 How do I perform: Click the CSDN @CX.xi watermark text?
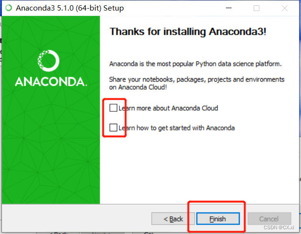[x=279, y=227]
